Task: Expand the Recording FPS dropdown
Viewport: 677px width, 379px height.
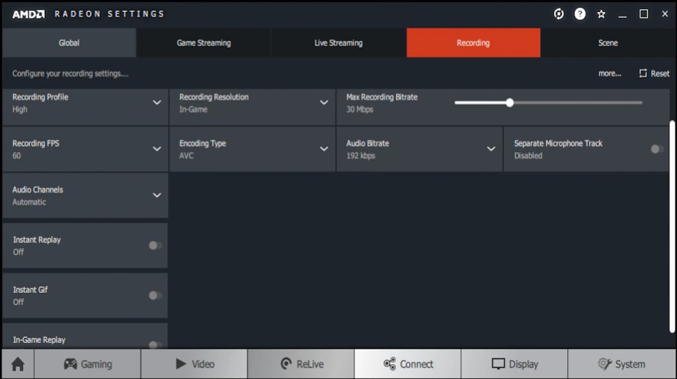Action: 157,149
